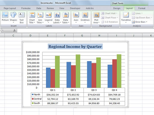154x115 pixels.
Task: Open Axis Titles options
Action: [x=40, y=15]
